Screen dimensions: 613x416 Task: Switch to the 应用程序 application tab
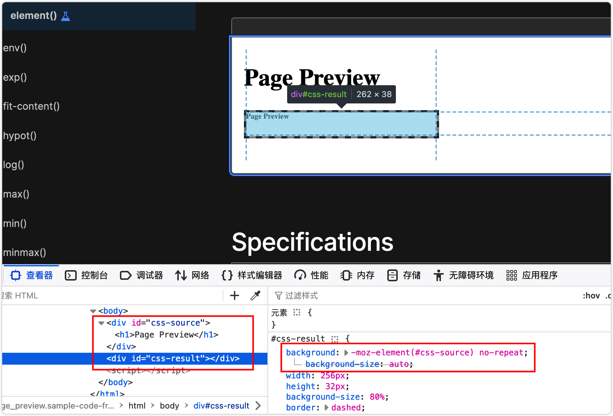tap(532, 275)
